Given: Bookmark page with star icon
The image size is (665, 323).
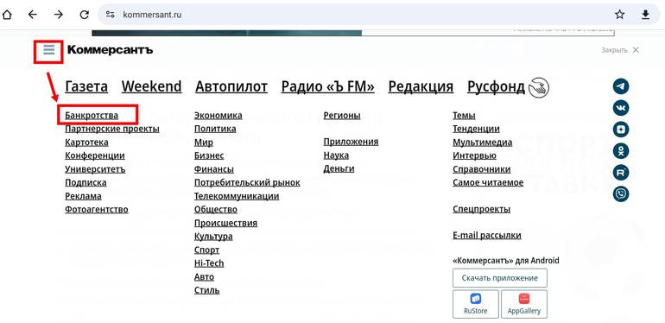Looking at the screenshot, I should [x=619, y=15].
